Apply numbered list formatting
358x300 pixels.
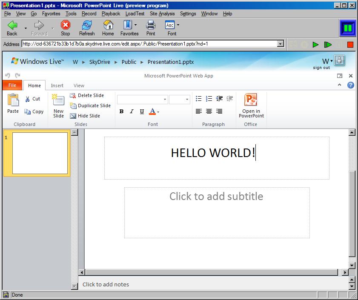click(209, 99)
